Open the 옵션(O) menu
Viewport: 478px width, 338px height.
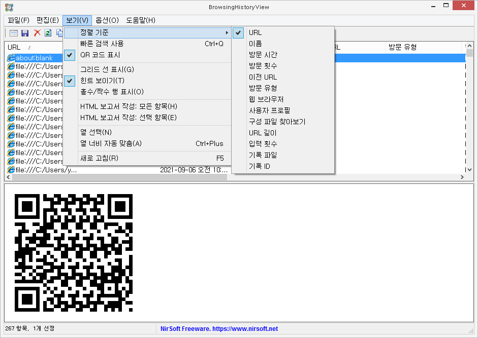(107, 20)
